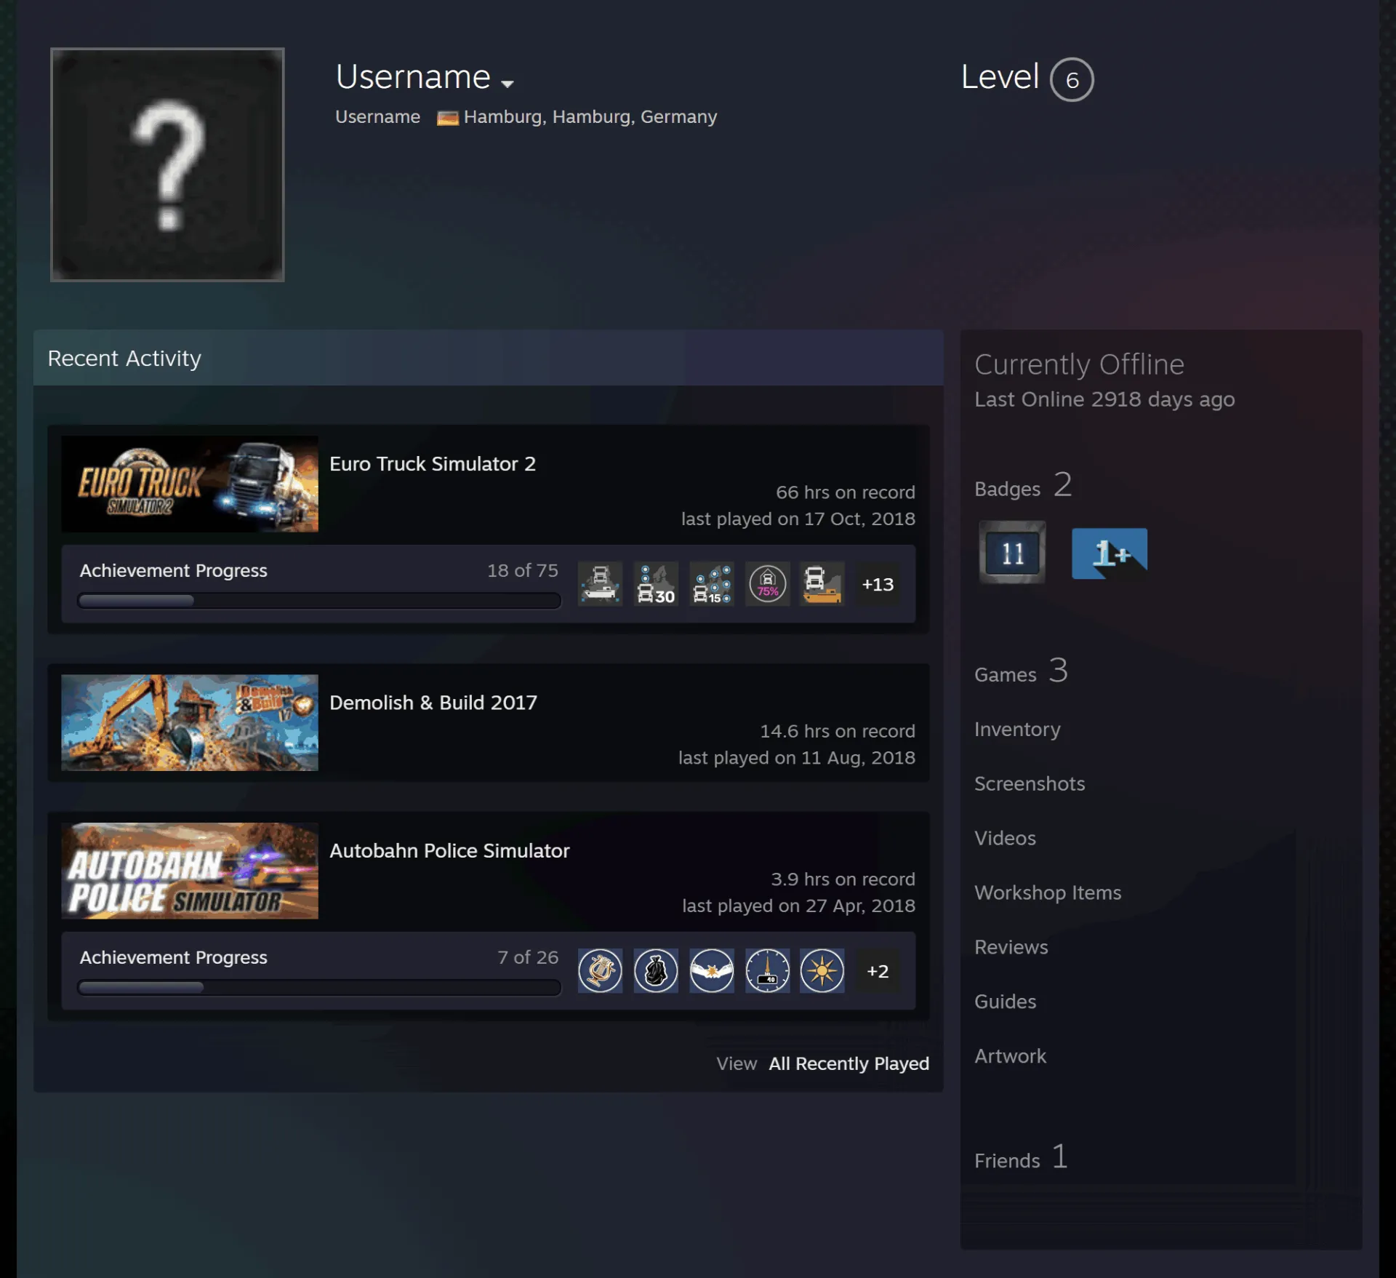
Task: Open the Games 3 list
Action: point(1021,671)
